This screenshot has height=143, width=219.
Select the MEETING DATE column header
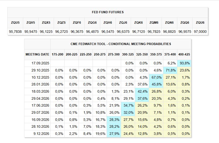(37, 54)
